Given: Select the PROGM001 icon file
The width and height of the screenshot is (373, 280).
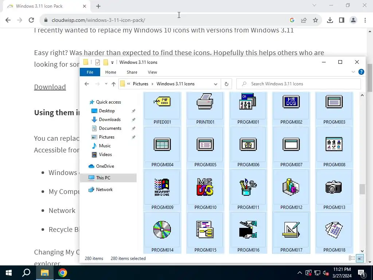Looking at the screenshot, I should tap(248, 108).
